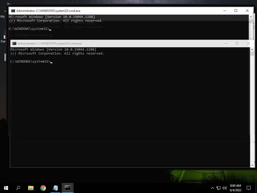Show hidden system tray icons

(212, 188)
